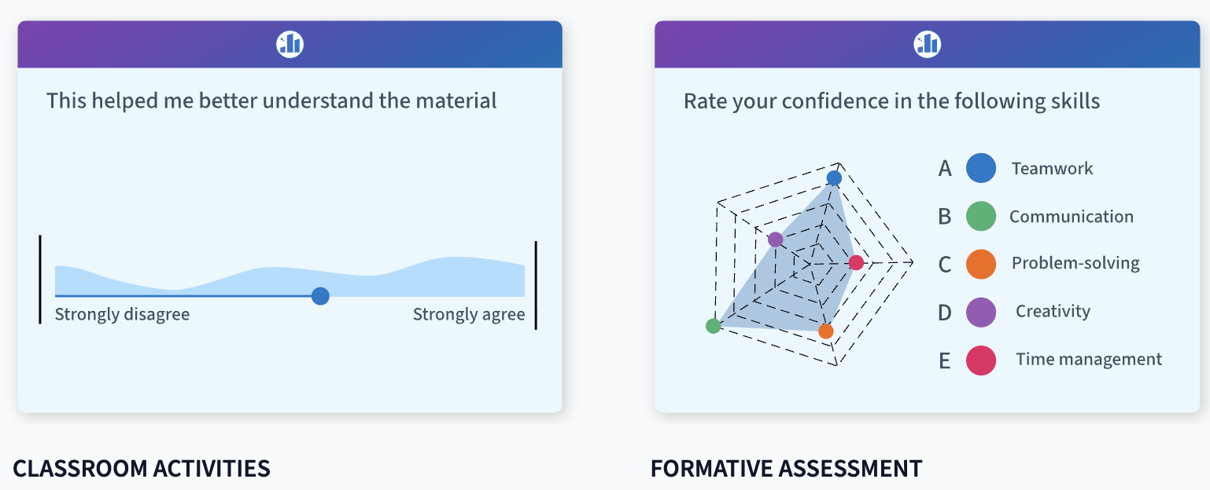The width and height of the screenshot is (1210, 490).
Task: Open the Classroom Activities heading
Action: pos(142,469)
